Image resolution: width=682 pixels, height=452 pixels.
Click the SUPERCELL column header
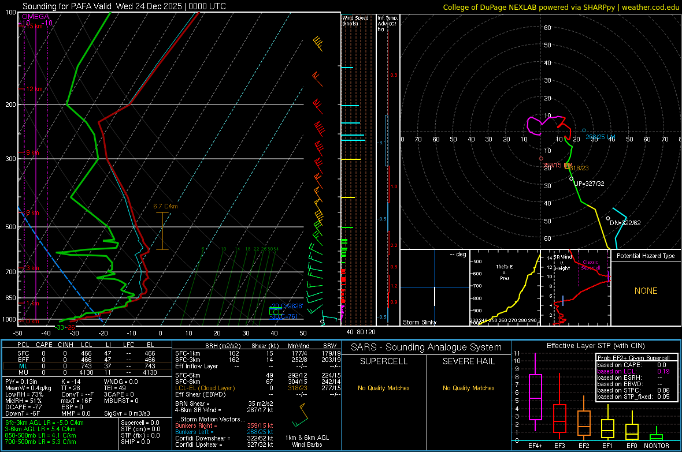[x=384, y=361]
